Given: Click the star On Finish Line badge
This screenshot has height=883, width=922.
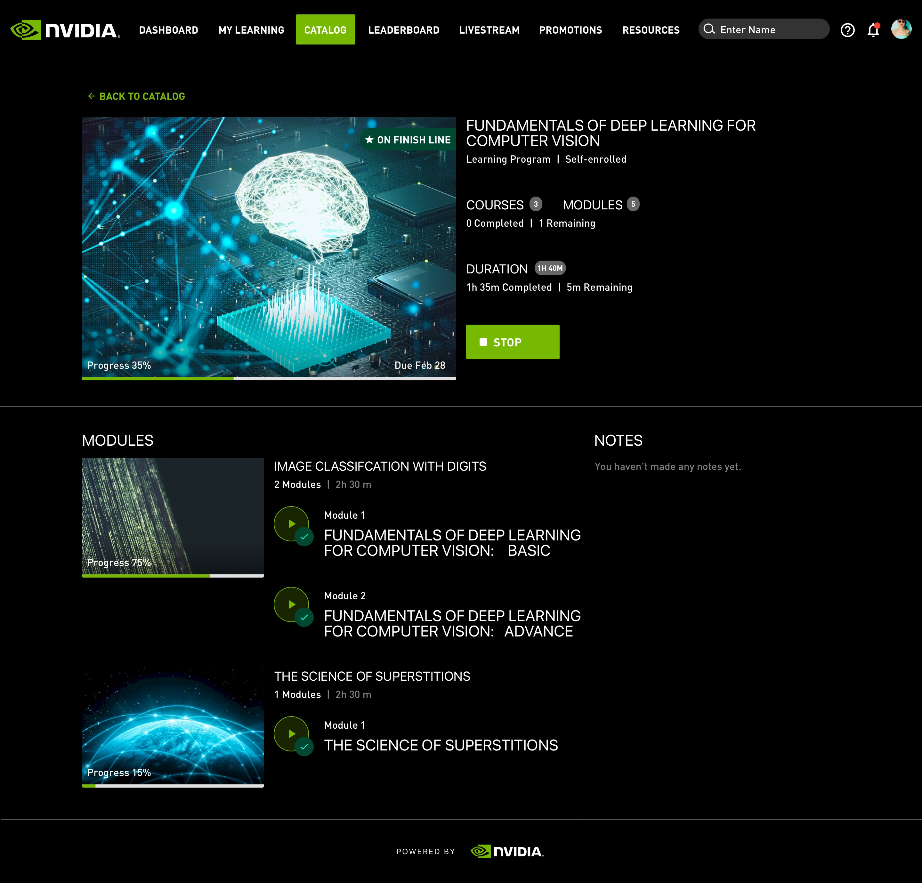Looking at the screenshot, I should click(408, 140).
